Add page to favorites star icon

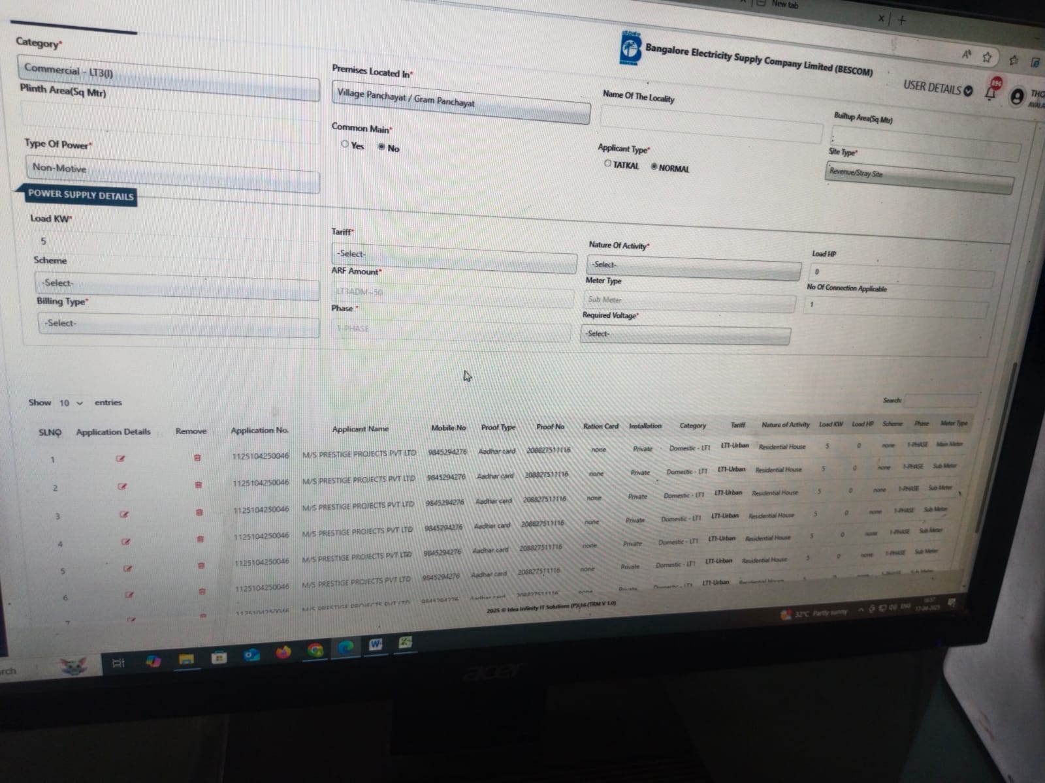point(987,57)
